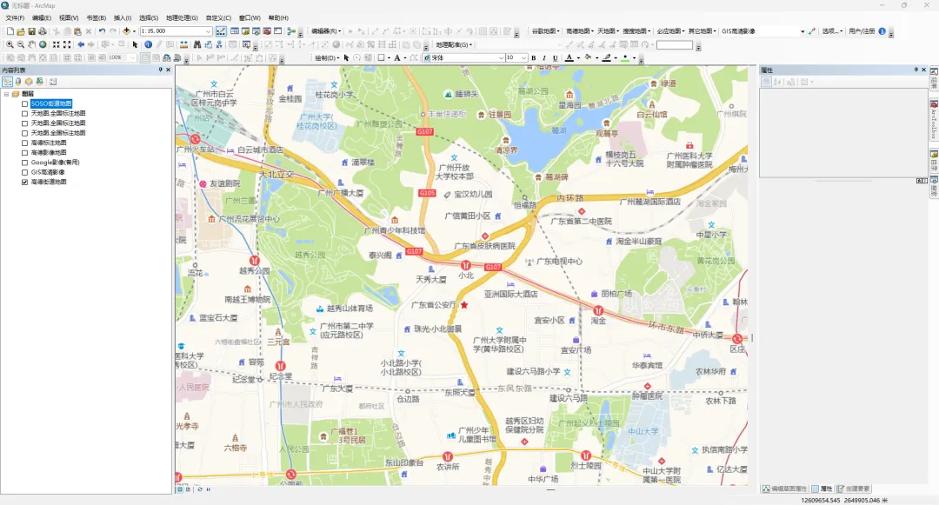Open the 帮助(H) menu
Image resolution: width=939 pixels, height=505 pixels.
pyautogui.click(x=278, y=18)
